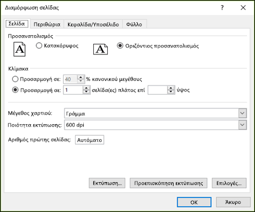Click the empty pages tall field
Screen dimensions: 255x212
[x=158, y=90]
